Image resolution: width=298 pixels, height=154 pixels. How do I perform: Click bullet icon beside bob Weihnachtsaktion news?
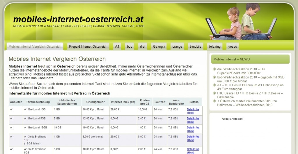pyautogui.click(x=214, y=77)
